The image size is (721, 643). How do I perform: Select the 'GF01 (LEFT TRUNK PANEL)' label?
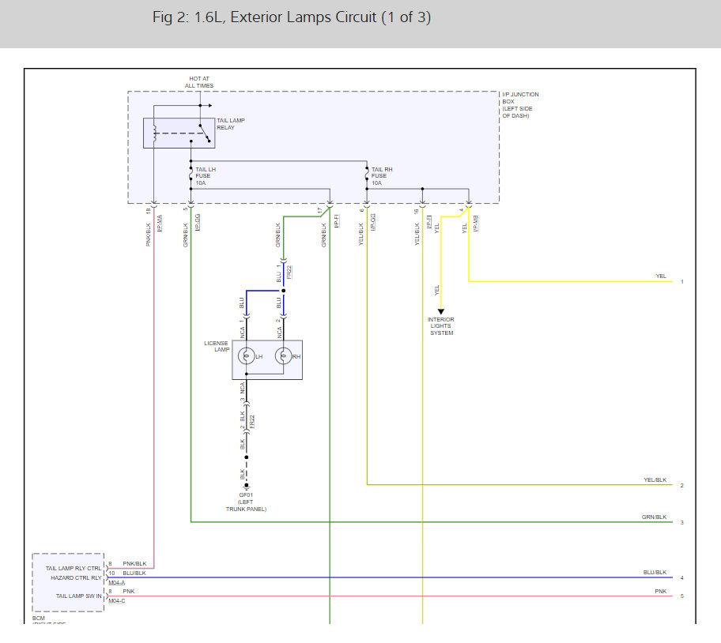pyautogui.click(x=246, y=502)
